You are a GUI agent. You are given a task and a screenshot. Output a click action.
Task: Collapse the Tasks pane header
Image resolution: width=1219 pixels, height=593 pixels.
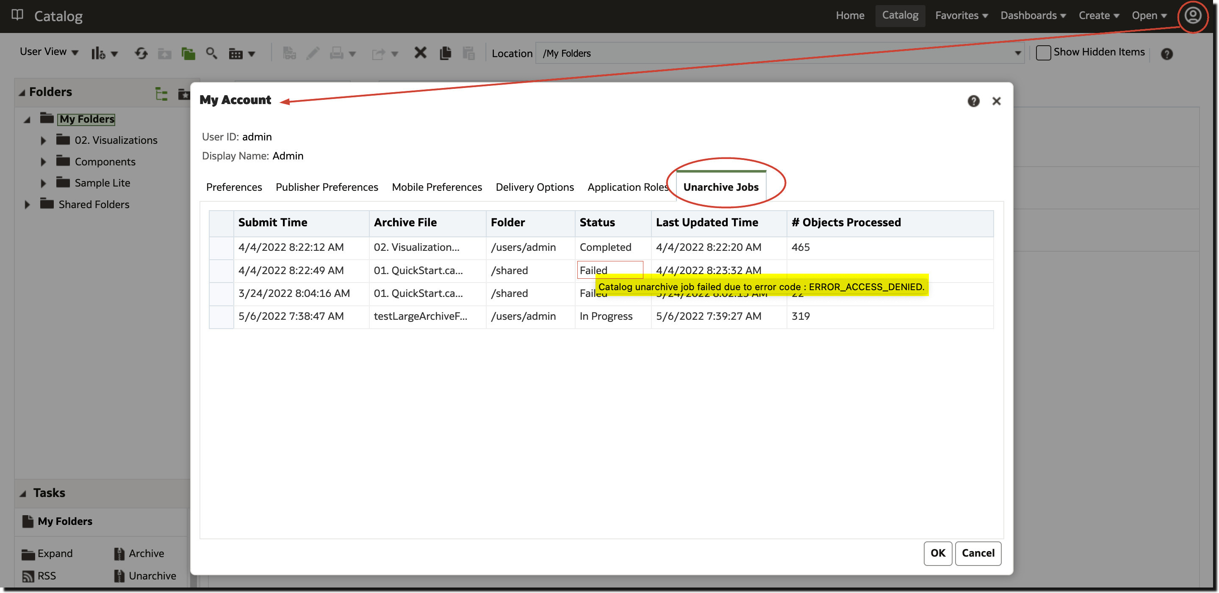click(x=22, y=493)
